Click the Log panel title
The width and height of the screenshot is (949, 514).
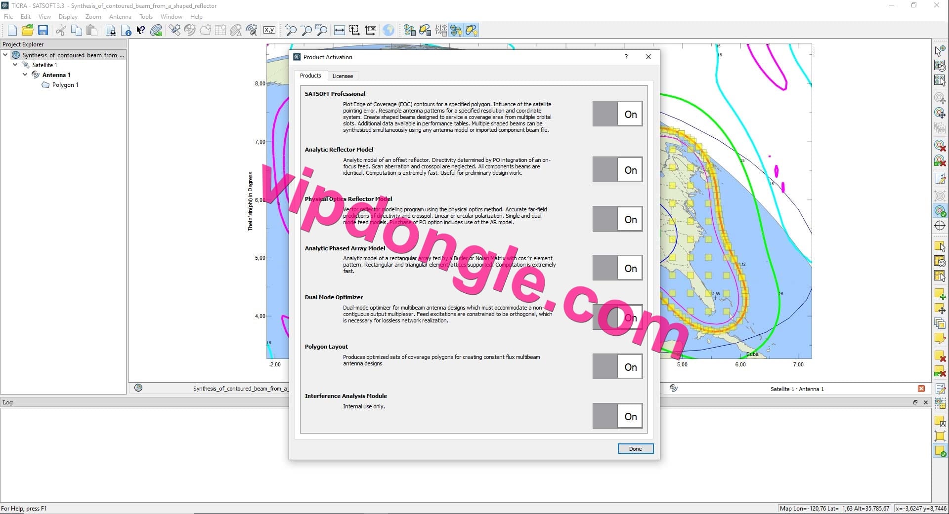[x=8, y=402]
